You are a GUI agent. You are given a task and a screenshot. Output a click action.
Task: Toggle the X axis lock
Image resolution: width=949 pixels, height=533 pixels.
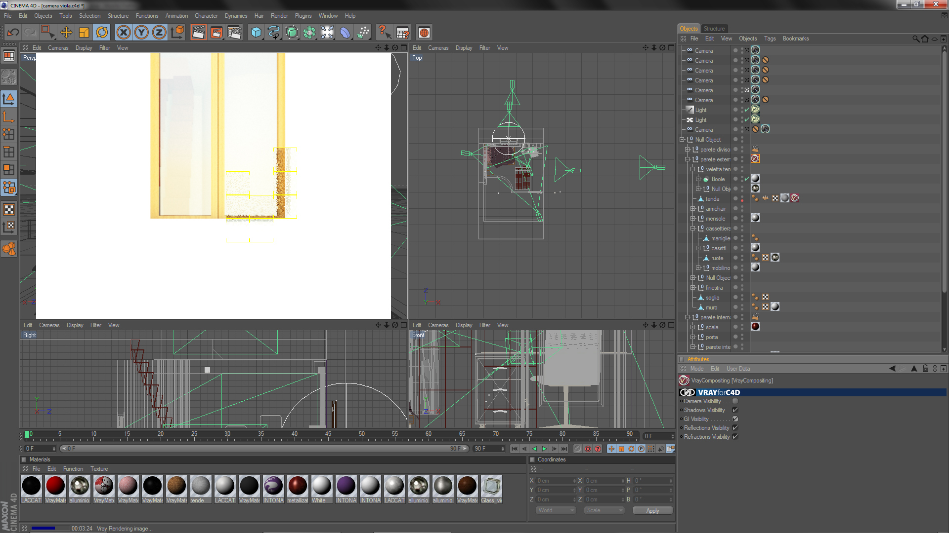[124, 33]
